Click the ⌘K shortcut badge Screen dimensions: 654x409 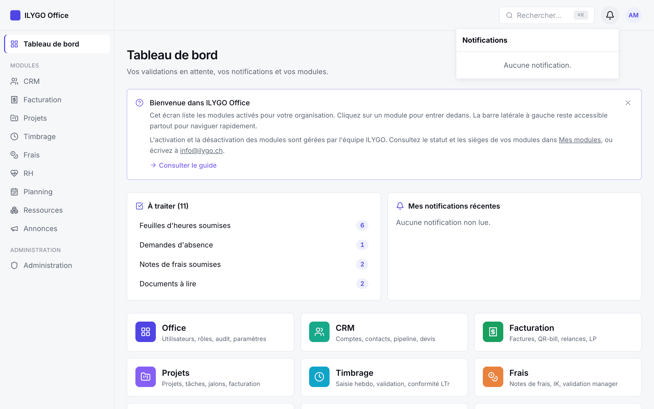581,15
